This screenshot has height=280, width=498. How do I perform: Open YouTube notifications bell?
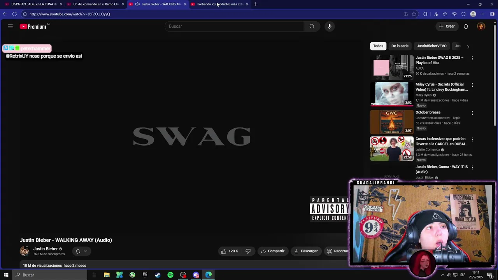pyautogui.click(x=466, y=26)
